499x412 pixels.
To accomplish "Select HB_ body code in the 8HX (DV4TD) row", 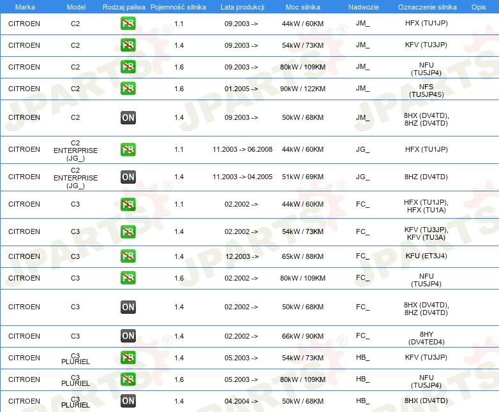I will pyautogui.click(x=363, y=401).
